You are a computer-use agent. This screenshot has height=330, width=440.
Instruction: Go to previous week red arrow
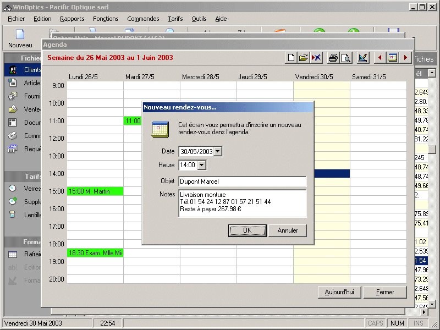[380, 58]
